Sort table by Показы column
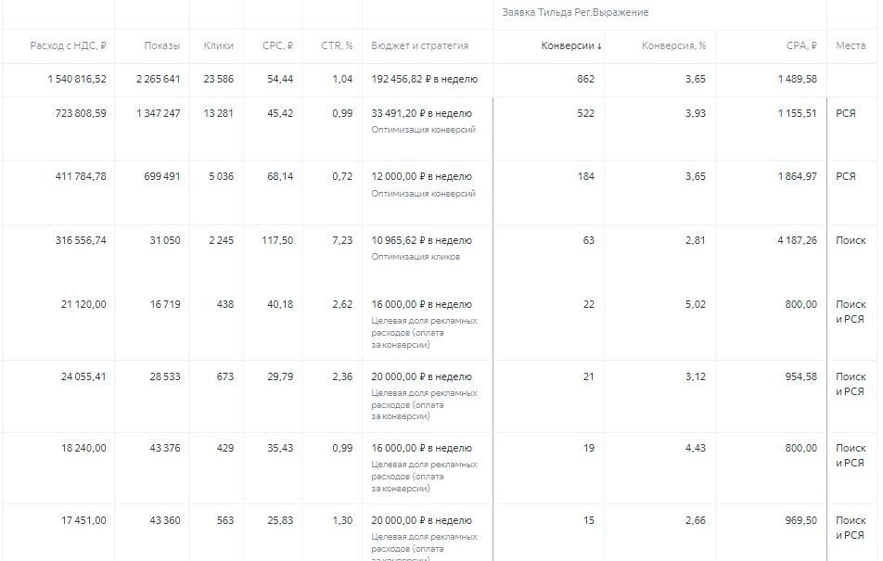This screenshot has height=561, width=883. 162,45
